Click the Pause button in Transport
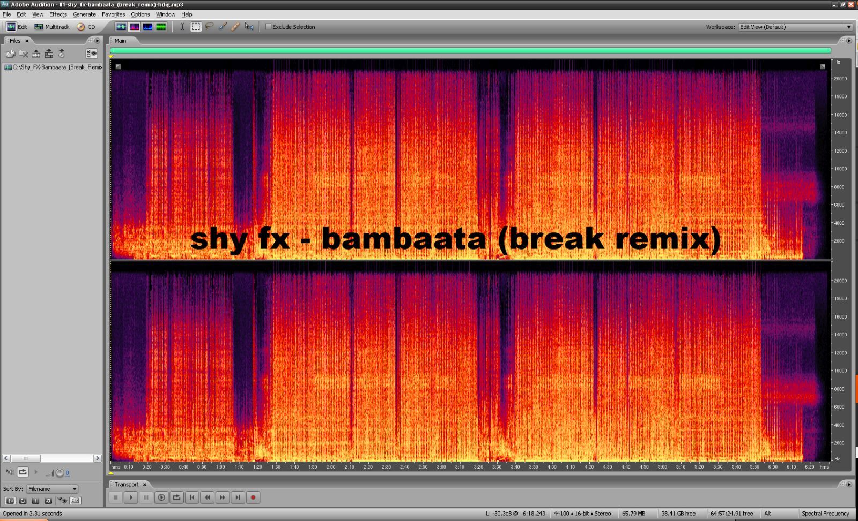 pyautogui.click(x=146, y=497)
